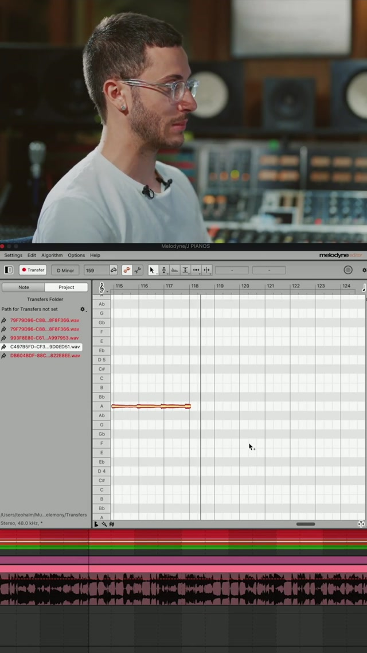367x653 pixels.
Task: Open the D Minor key selector
Action: [65, 270]
